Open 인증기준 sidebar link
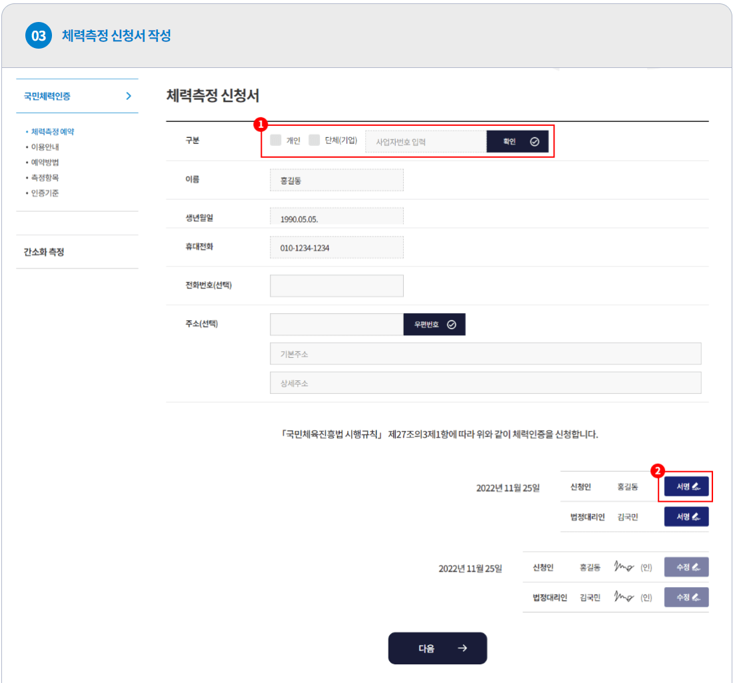This screenshot has width=733, height=683. pos(45,193)
